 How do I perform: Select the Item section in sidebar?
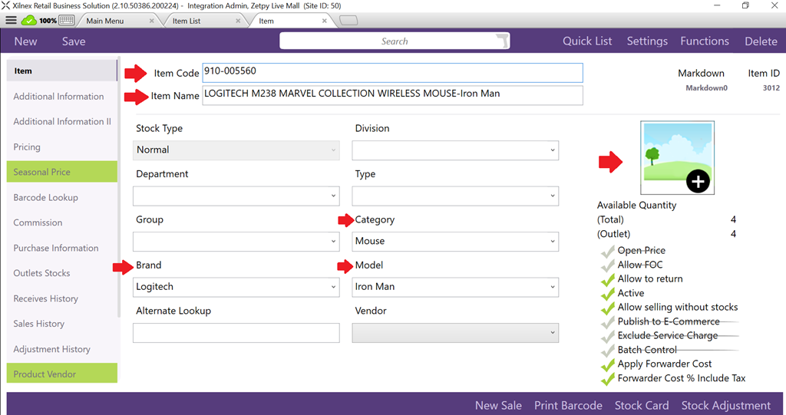coord(61,71)
